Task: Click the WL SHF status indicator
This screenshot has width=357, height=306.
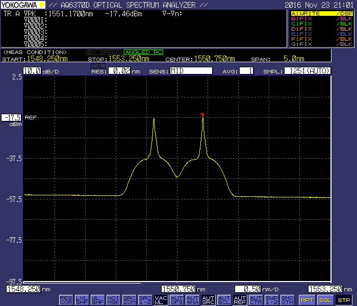Action: [98, 300]
